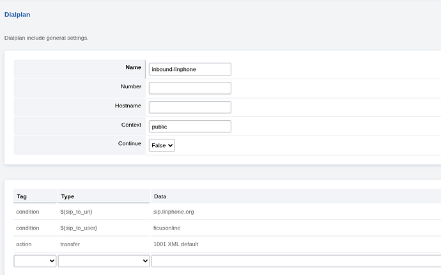Click the Type column header
This screenshot has width=441, height=275.
click(68, 196)
